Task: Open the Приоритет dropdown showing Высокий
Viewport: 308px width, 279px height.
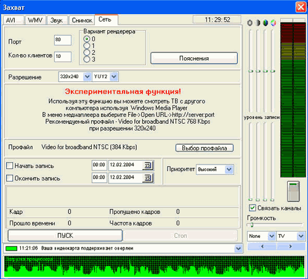Action: point(229,169)
